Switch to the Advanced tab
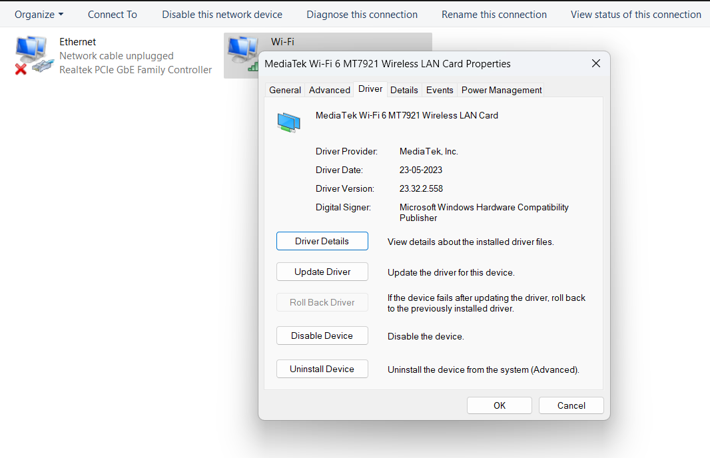Image resolution: width=710 pixels, height=458 pixels. pos(330,90)
